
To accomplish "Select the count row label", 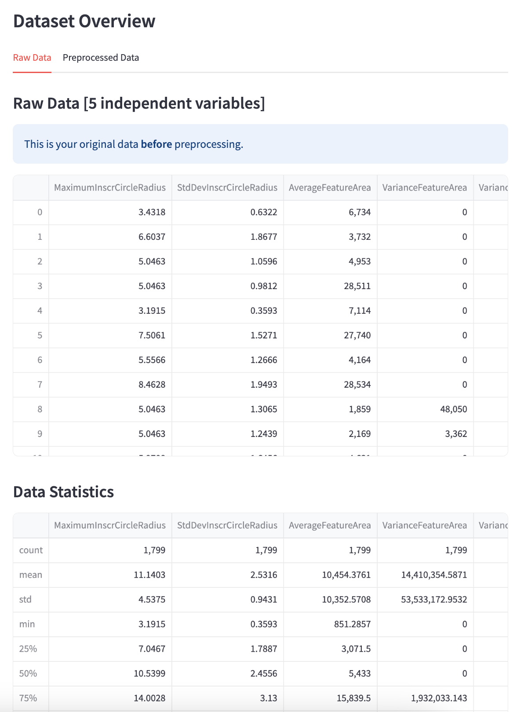I will coord(31,551).
